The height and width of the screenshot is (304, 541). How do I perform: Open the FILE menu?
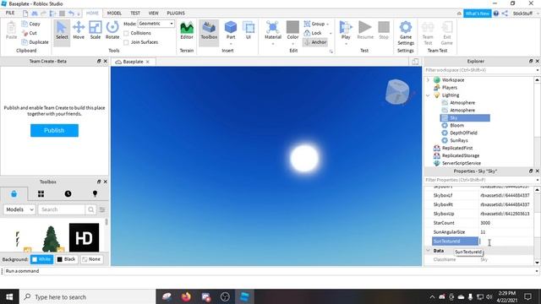[x=10, y=14]
